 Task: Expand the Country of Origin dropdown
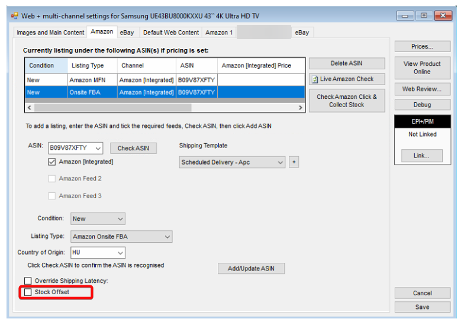click(x=120, y=253)
